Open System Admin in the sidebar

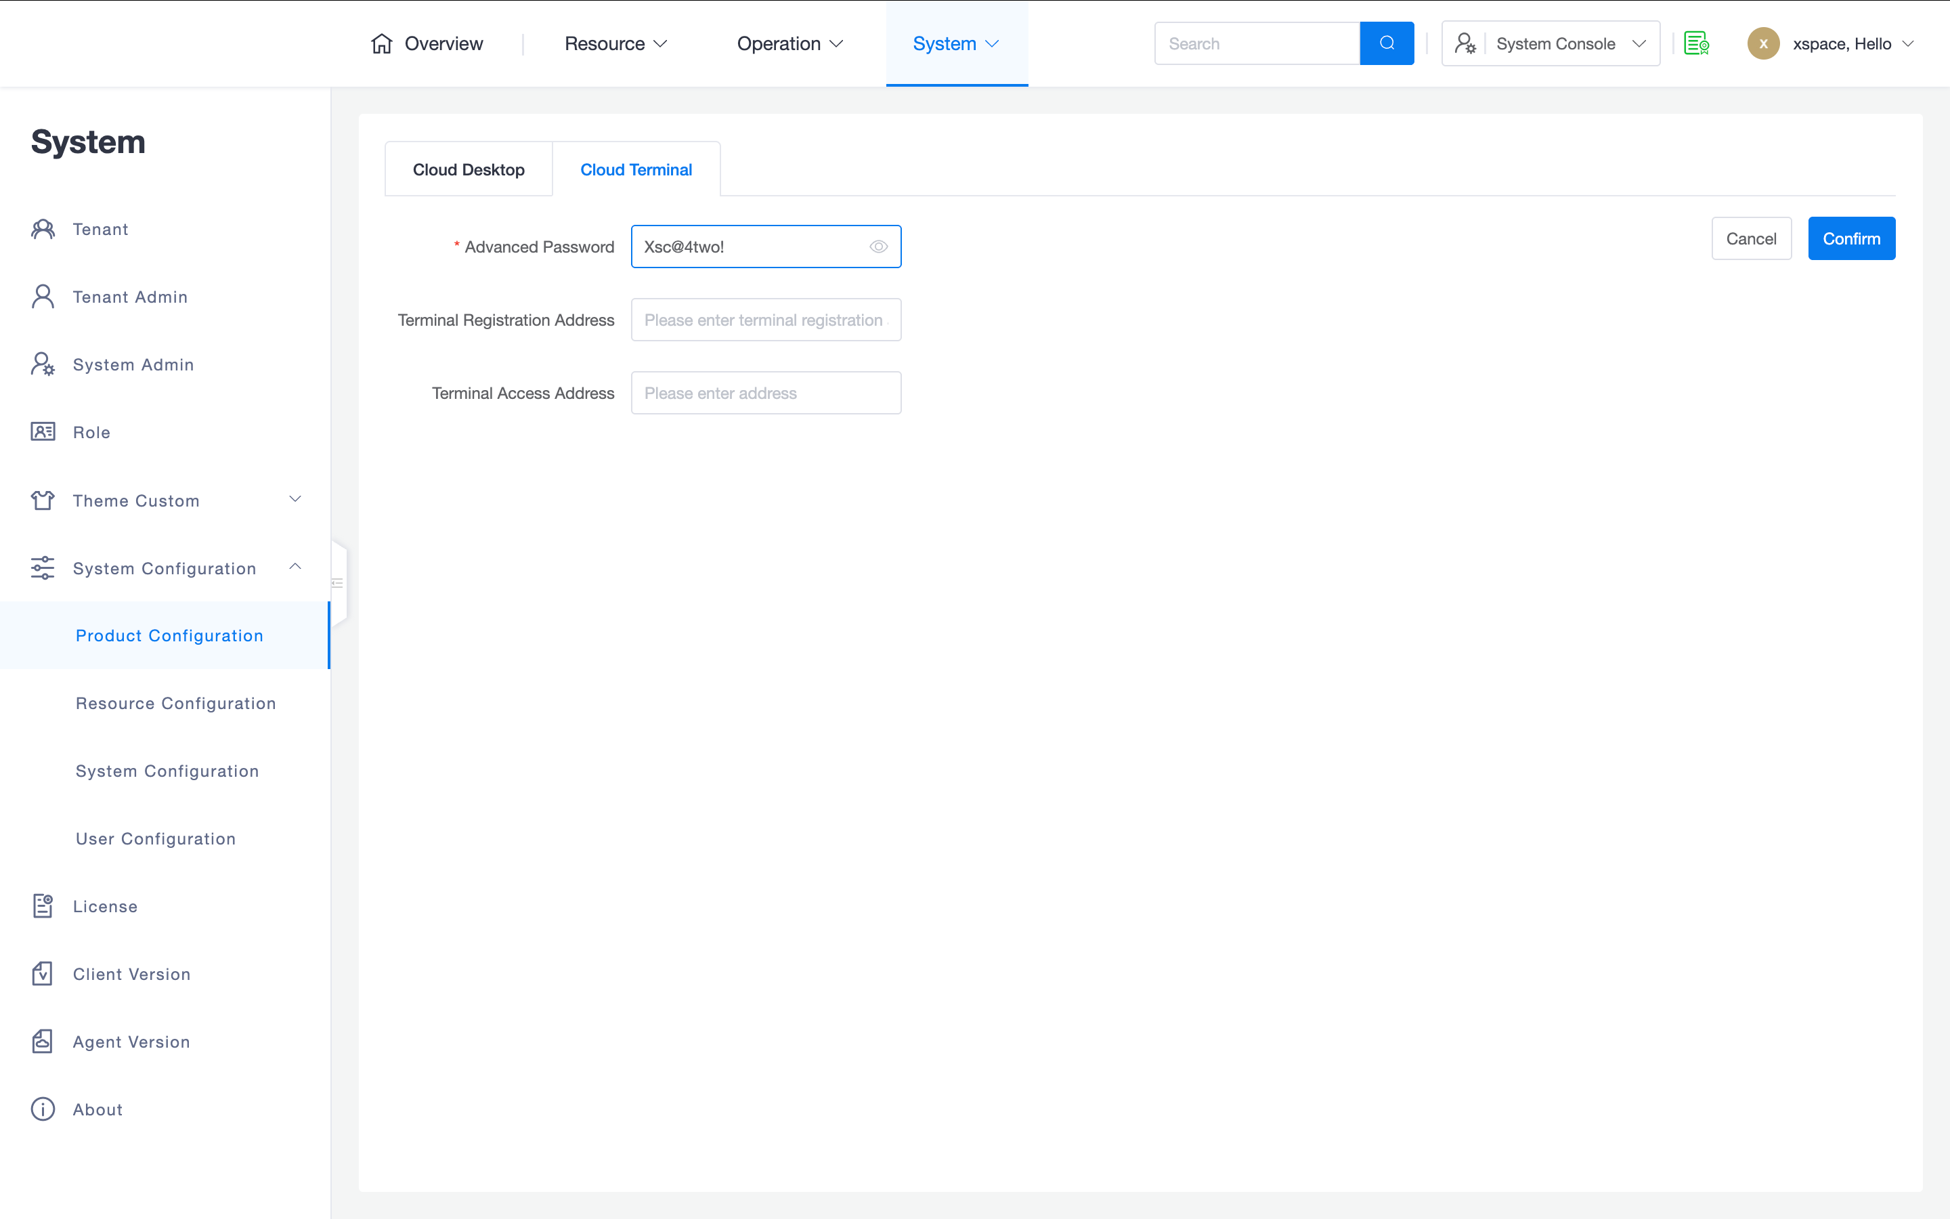(x=133, y=364)
